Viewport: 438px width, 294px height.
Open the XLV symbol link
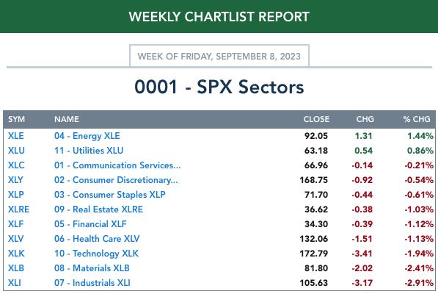[15, 239]
